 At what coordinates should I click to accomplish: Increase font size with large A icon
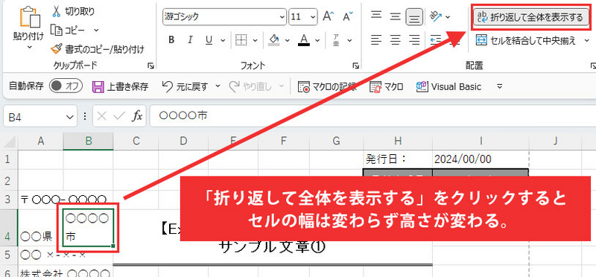pos(328,16)
